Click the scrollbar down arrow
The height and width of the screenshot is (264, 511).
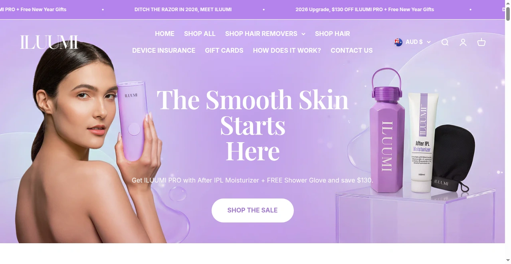click(x=508, y=260)
